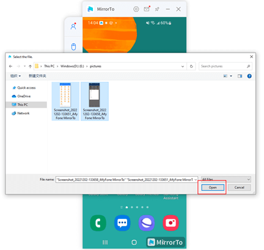The height and width of the screenshot is (250, 264).
Task: Pin the MirrorTo window on top
Action: (x=157, y=9)
